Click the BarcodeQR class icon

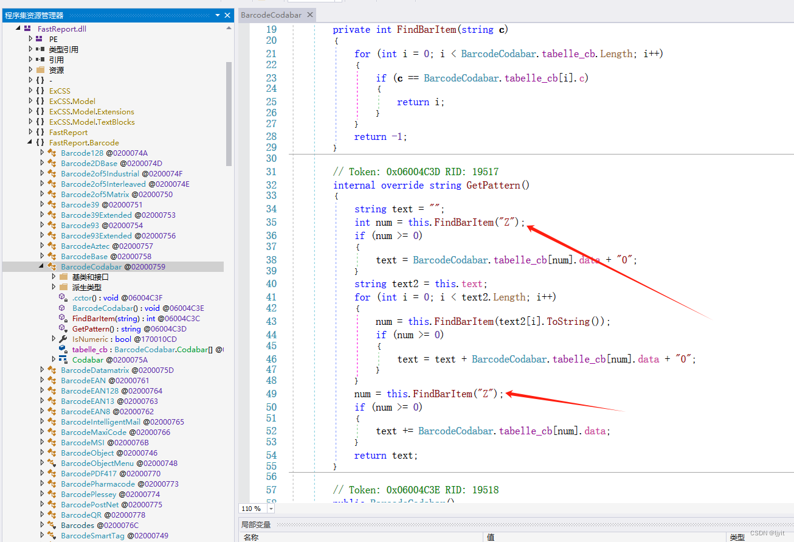[x=52, y=515]
